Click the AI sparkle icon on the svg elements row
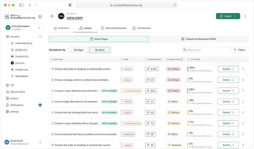 pos(53,123)
